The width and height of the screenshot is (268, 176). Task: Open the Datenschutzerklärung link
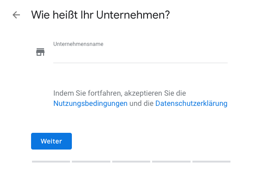pos(191,104)
